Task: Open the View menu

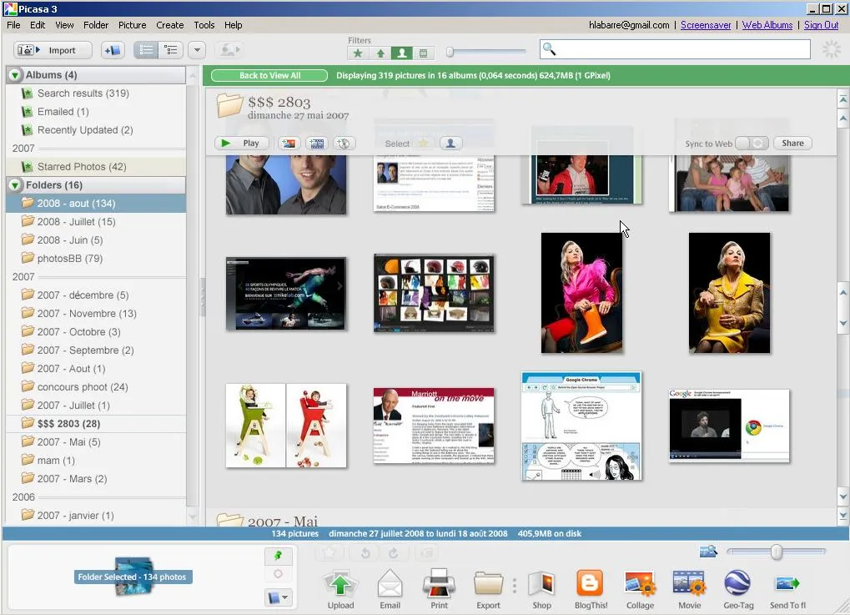Action: coord(64,25)
